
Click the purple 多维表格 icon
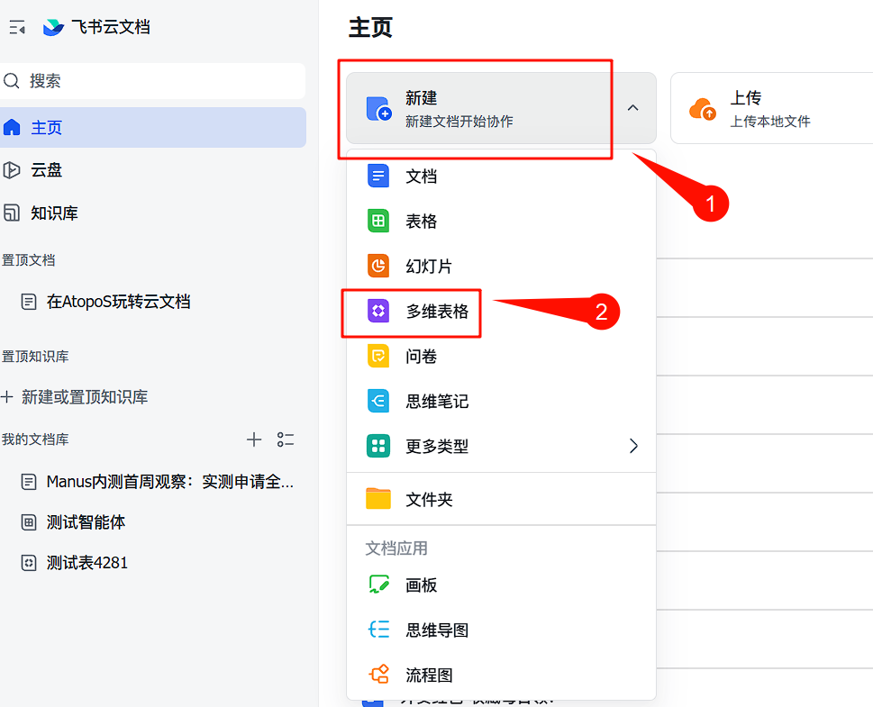click(x=378, y=311)
